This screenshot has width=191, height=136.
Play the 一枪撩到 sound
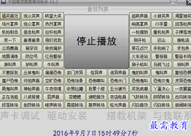[140, 32]
